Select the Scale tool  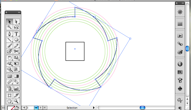(16, 58)
